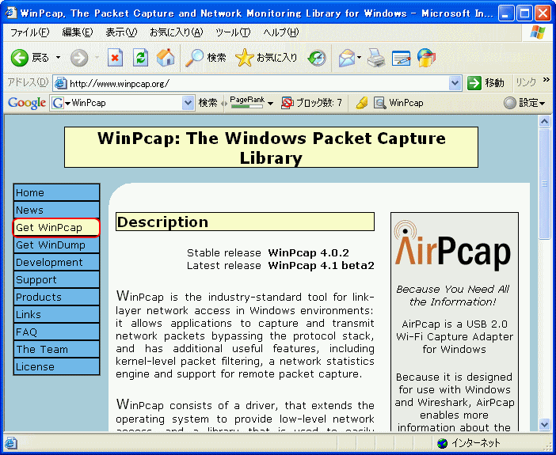Open the FAQ sidebar link
The height and width of the screenshot is (455, 556).
click(56, 332)
